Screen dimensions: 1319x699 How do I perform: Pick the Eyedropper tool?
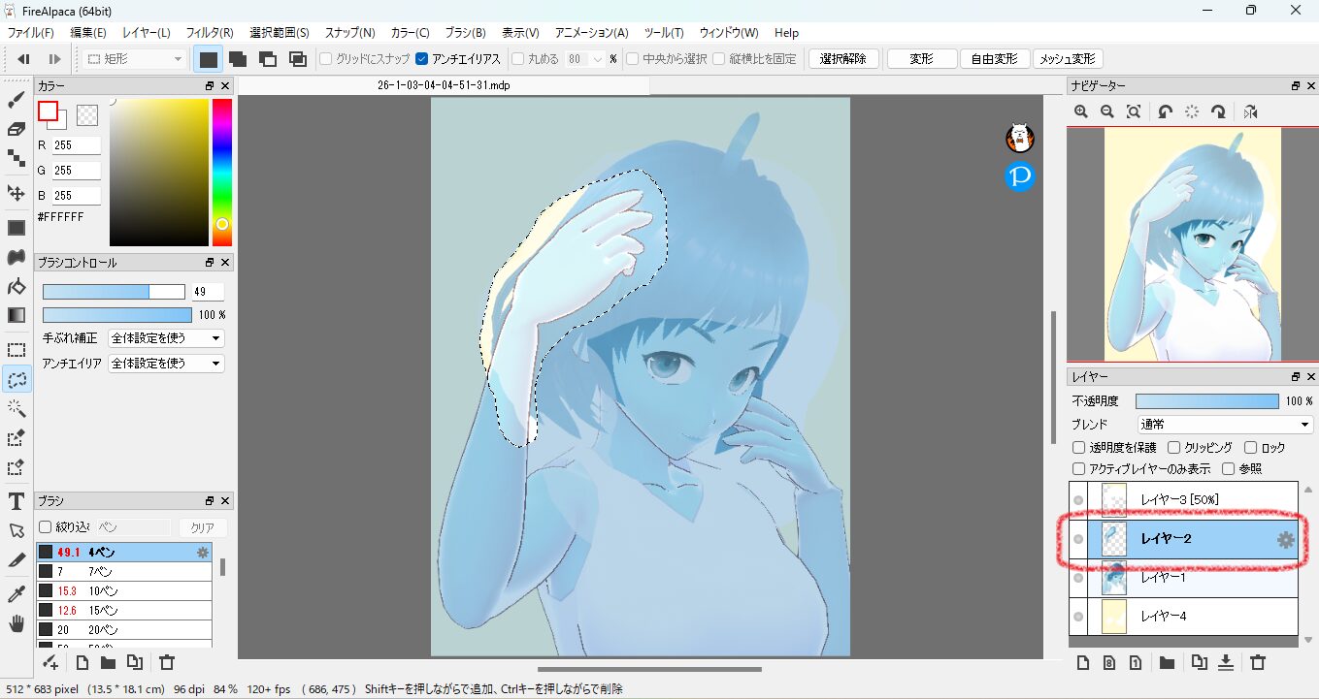pyautogui.click(x=16, y=593)
